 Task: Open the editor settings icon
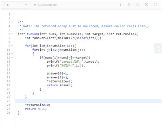[146, 5]
